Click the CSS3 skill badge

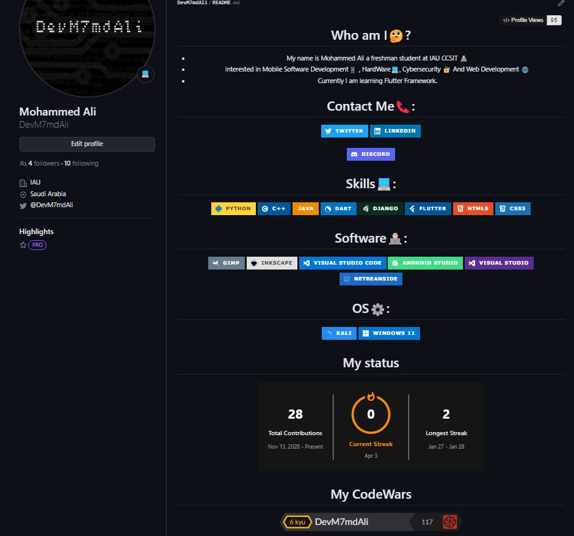[x=512, y=208]
